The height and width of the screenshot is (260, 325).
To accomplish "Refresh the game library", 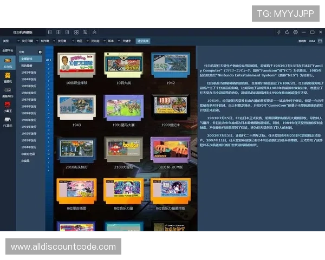I will click(x=287, y=32).
